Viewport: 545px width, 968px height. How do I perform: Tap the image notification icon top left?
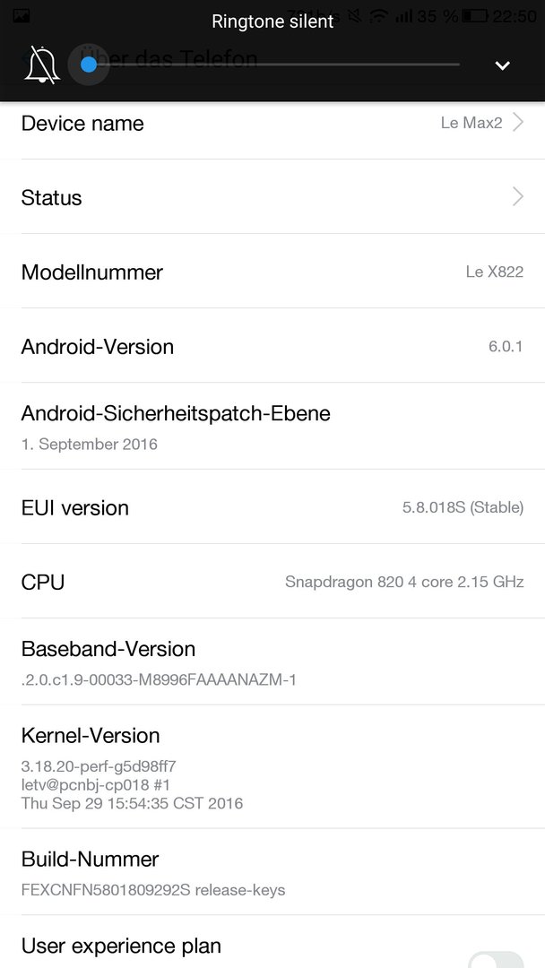tap(21, 16)
